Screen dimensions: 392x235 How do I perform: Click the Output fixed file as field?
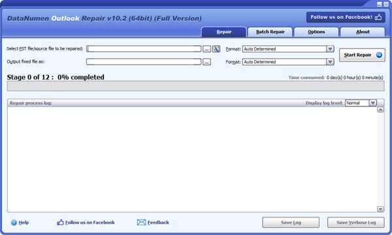pos(144,61)
